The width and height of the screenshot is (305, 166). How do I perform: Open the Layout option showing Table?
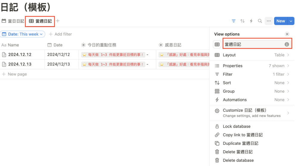click(x=252, y=55)
